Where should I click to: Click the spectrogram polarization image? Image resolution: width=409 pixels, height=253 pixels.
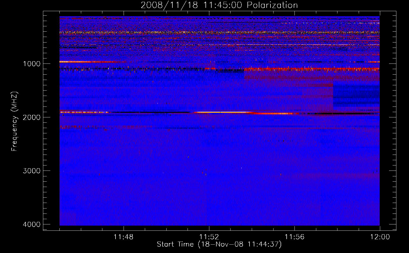pos(219,121)
